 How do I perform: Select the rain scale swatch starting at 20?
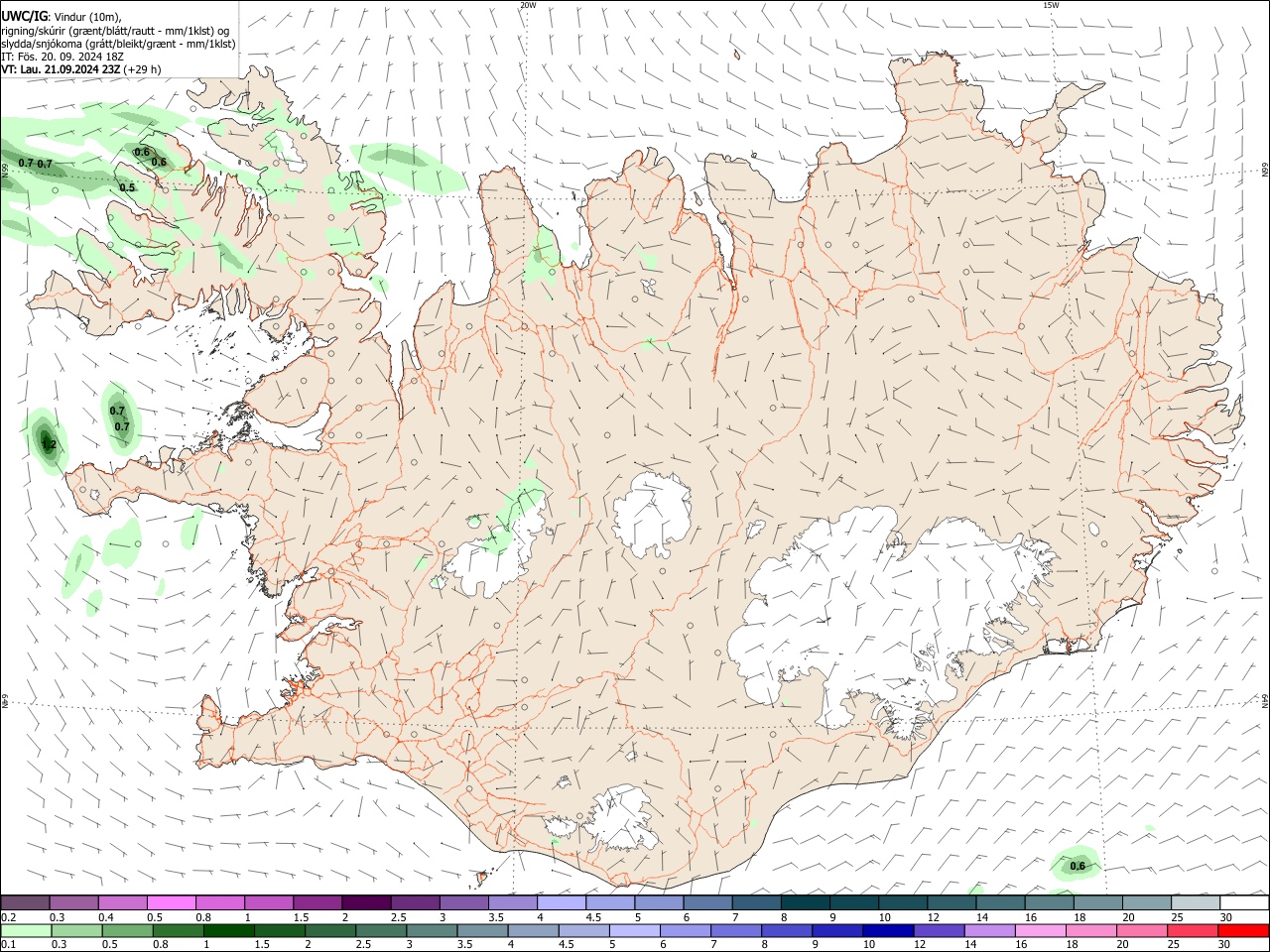click(1140, 930)
